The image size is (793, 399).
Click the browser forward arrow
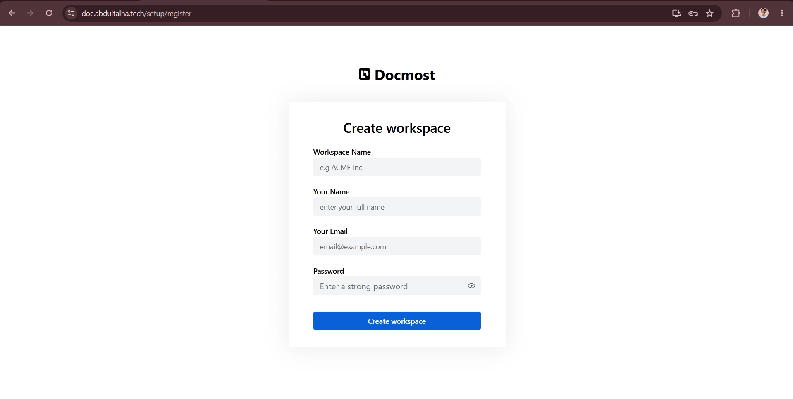tap(30, 13)
